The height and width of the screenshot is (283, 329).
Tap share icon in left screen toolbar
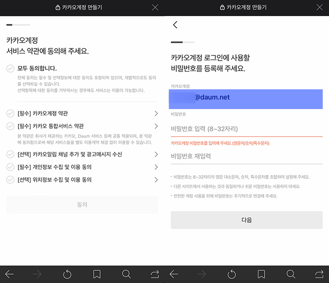155,274
